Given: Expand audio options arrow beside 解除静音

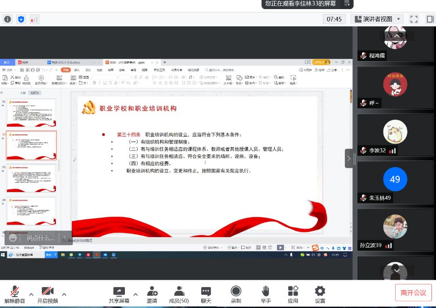Looking at the screenshot, I should click(31, 294).
